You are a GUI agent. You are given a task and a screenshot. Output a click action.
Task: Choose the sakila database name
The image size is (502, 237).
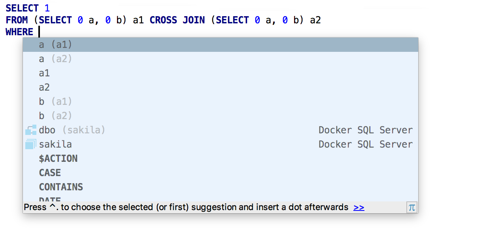(x=55, y=144)
